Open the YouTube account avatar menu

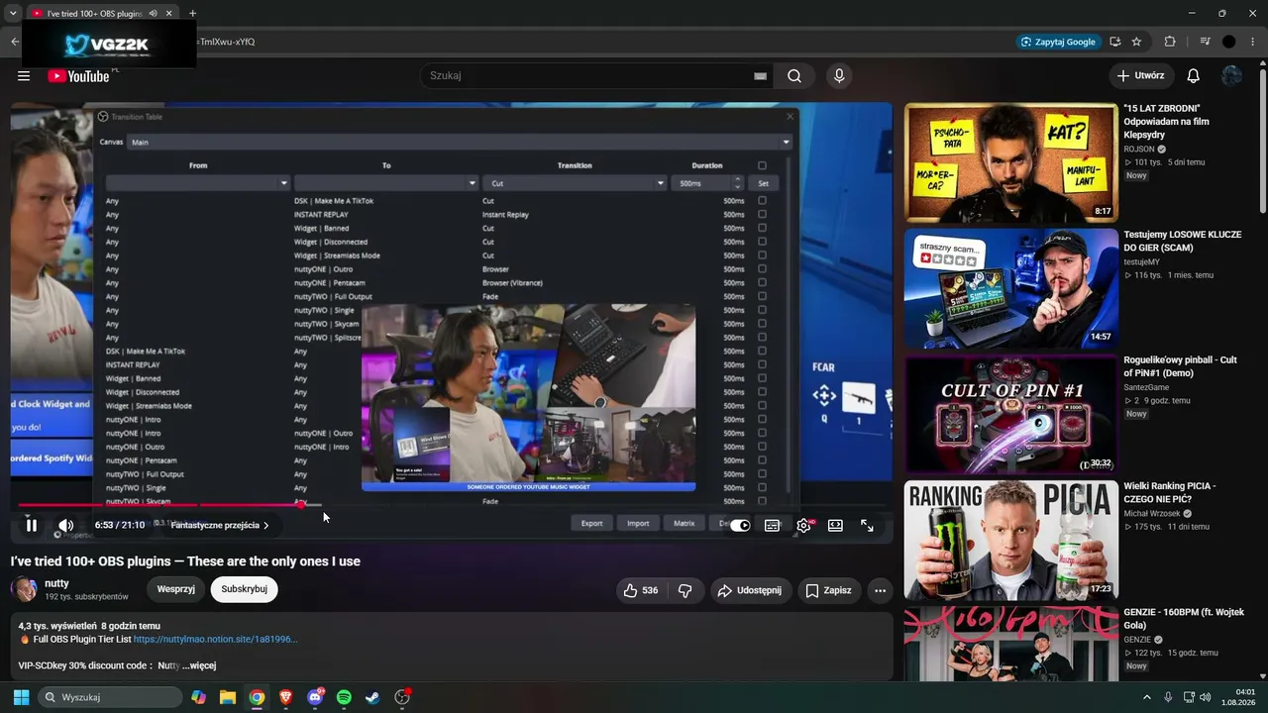(1232, 76)
